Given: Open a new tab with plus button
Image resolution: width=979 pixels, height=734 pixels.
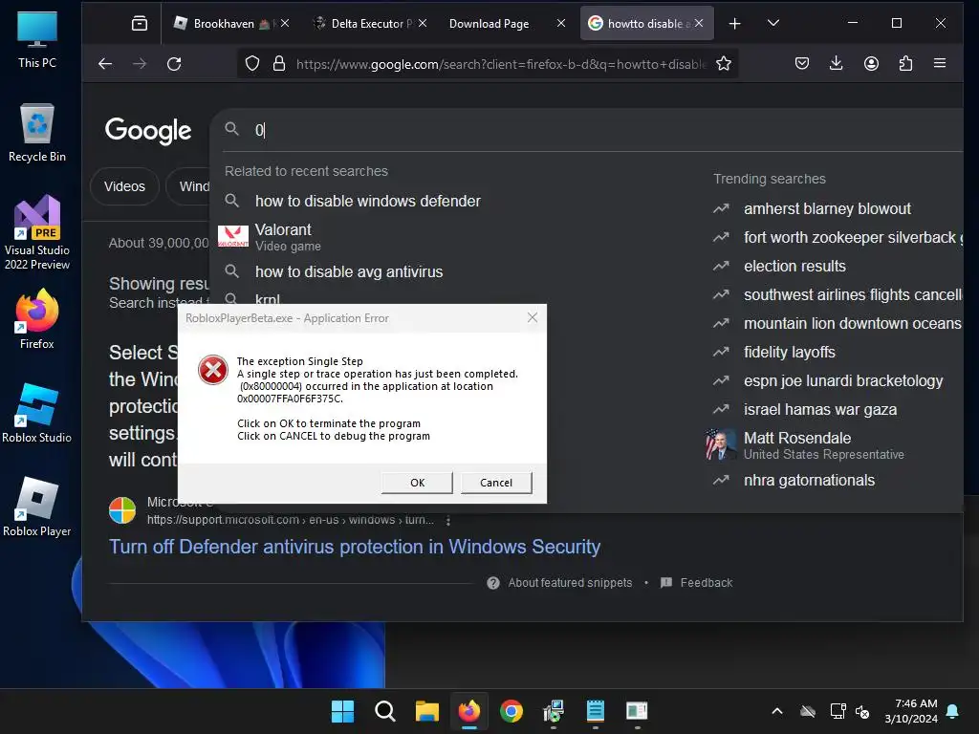Looking at the screenshot, I should [x=735, y=24].
